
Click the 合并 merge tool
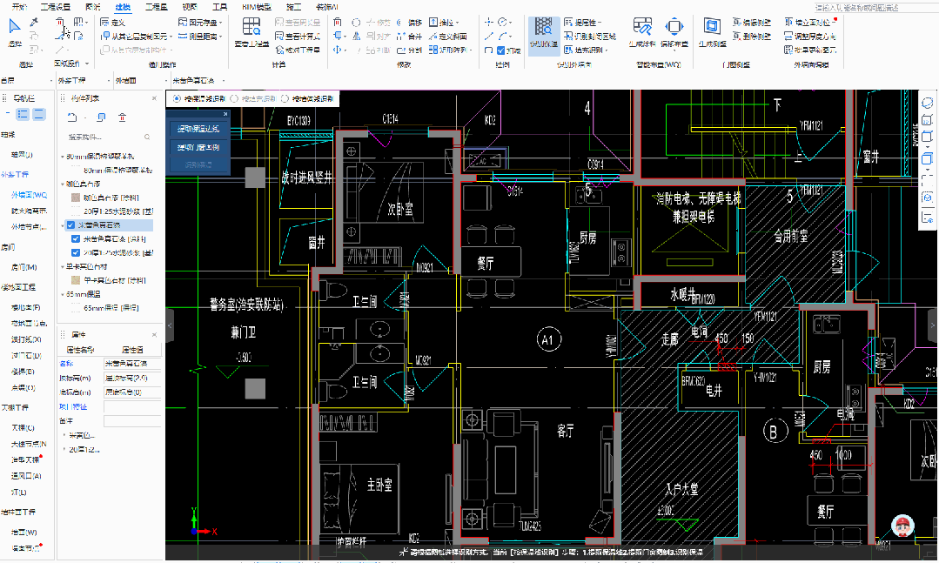(409, 37)
